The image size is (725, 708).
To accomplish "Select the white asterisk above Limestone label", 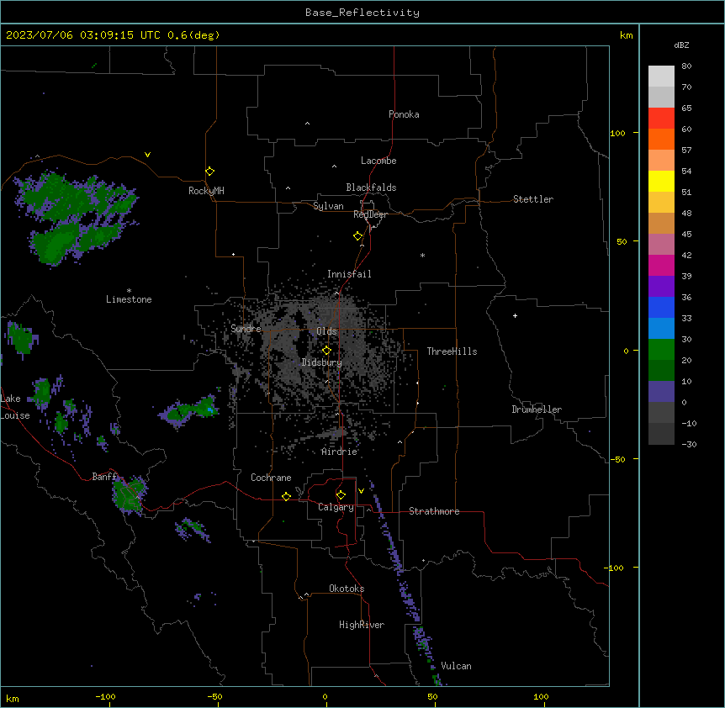I will (129, 291).
